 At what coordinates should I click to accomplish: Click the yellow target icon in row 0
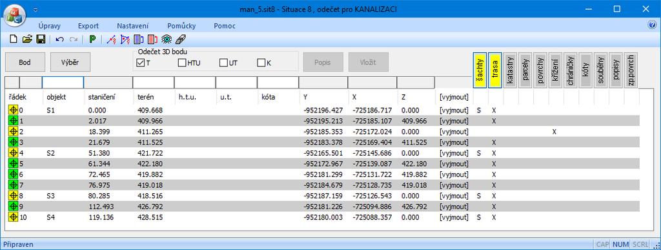point(13,110)
